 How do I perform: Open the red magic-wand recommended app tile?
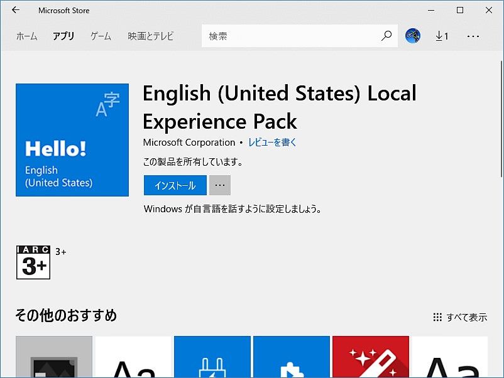click(x=371, y=357)
